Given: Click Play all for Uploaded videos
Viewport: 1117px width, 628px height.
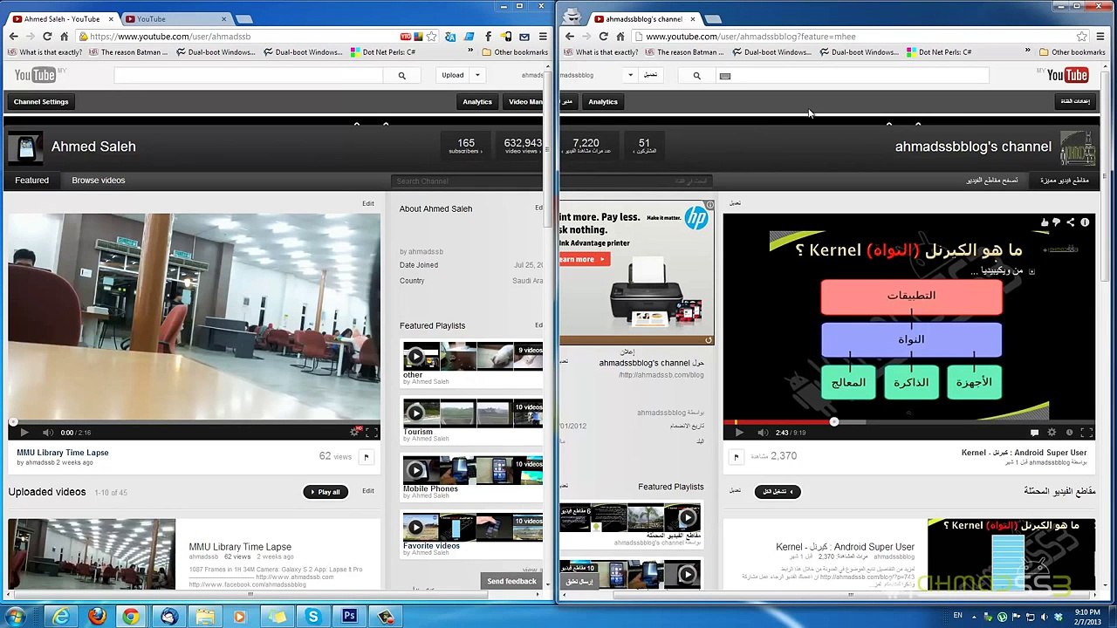Looking at the screenshot, I should click(324, 492).
